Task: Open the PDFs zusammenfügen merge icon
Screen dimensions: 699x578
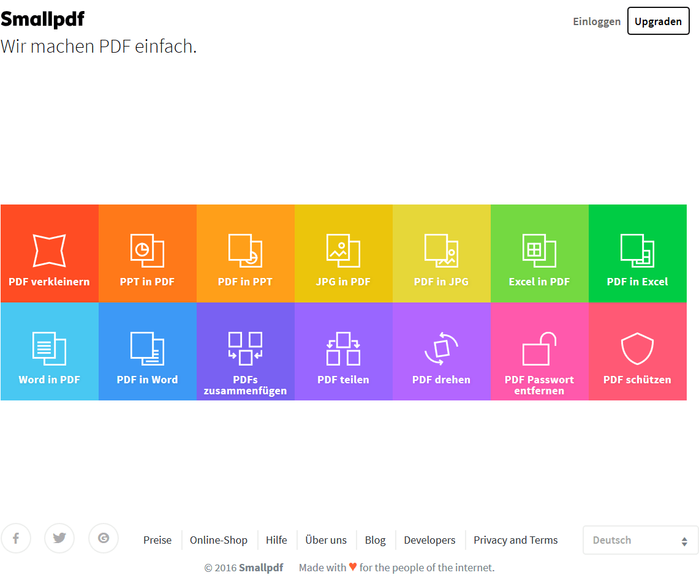Action: click(245, 348)
